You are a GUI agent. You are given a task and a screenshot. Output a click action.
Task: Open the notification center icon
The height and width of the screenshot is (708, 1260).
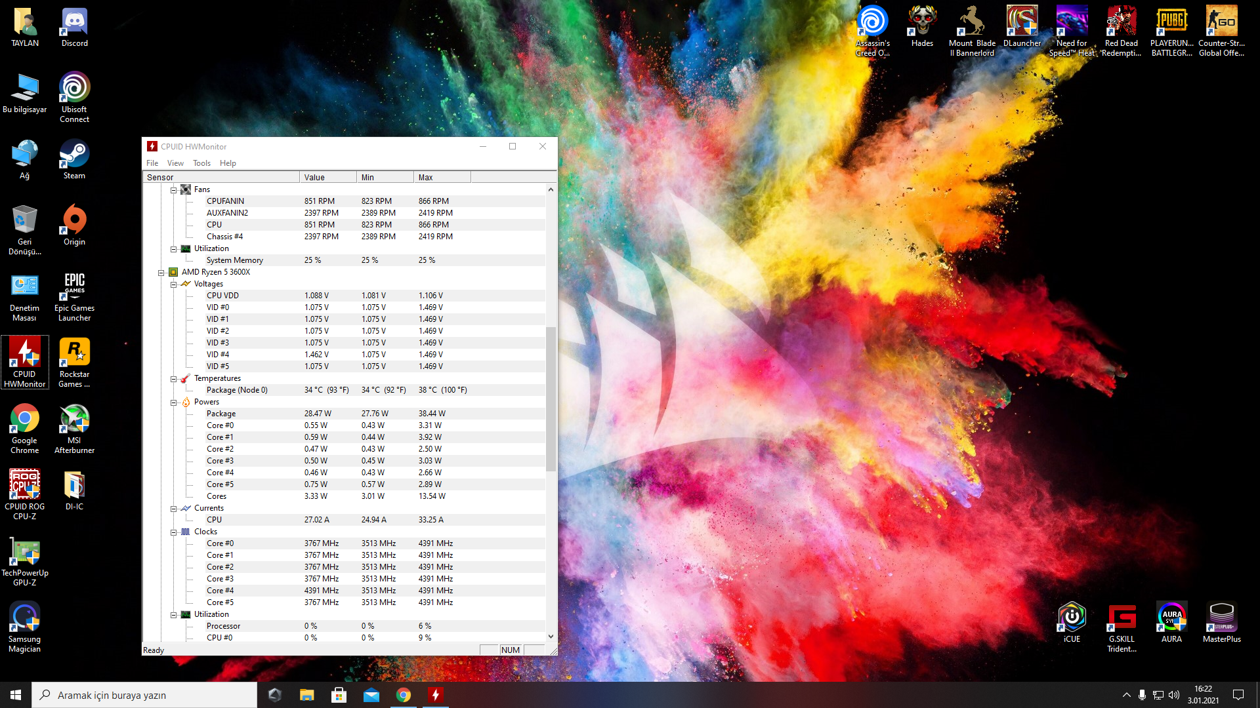click(1238, 695)
